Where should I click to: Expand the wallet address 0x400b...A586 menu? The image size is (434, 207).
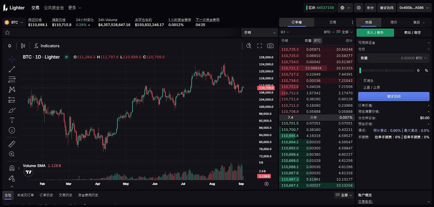point(414,8)
